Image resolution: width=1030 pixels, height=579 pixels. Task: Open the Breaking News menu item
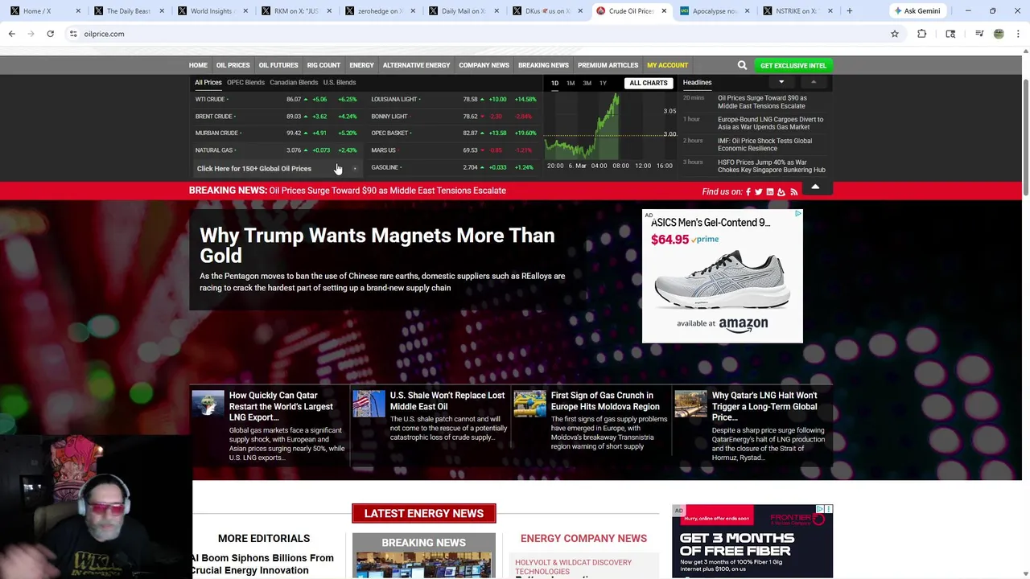tap(543, 65)
